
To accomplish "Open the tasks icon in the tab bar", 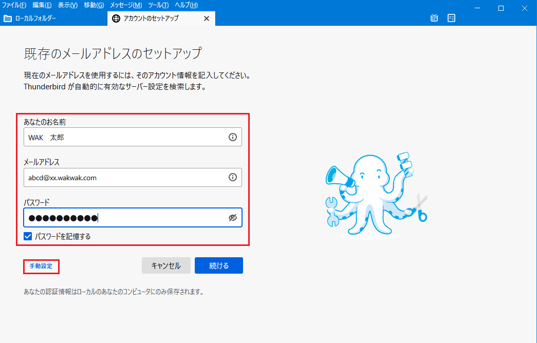I will click(451, 18).
